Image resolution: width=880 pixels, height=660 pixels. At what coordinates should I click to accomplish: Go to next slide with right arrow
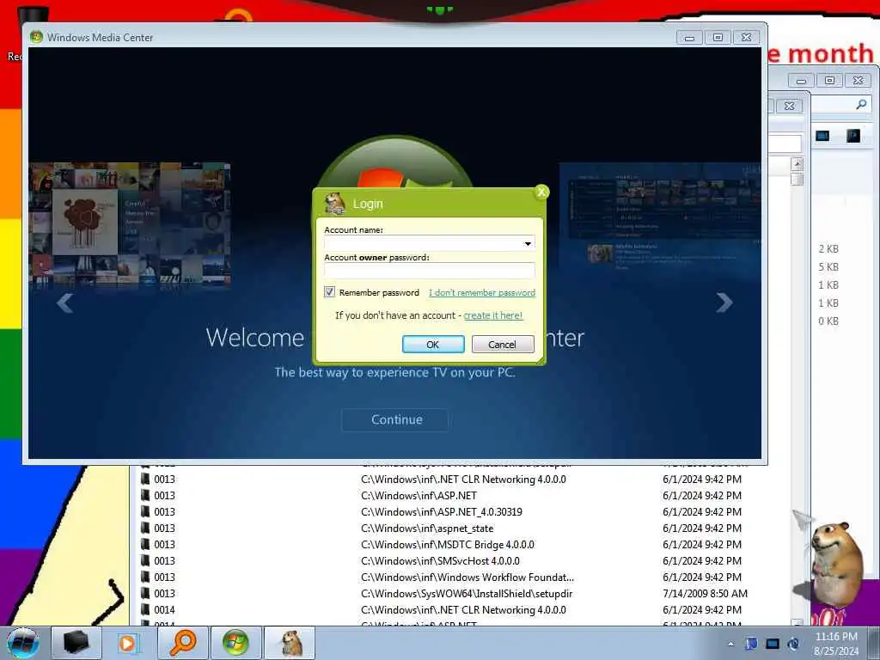[724, 303]
